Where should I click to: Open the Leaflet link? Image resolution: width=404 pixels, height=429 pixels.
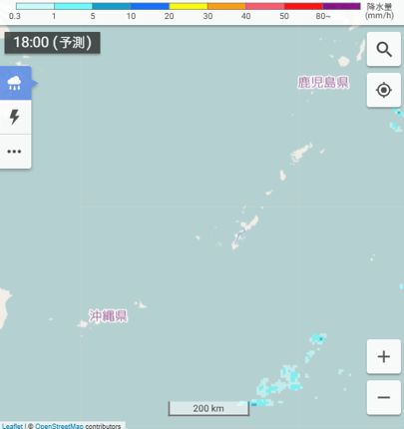12,426
